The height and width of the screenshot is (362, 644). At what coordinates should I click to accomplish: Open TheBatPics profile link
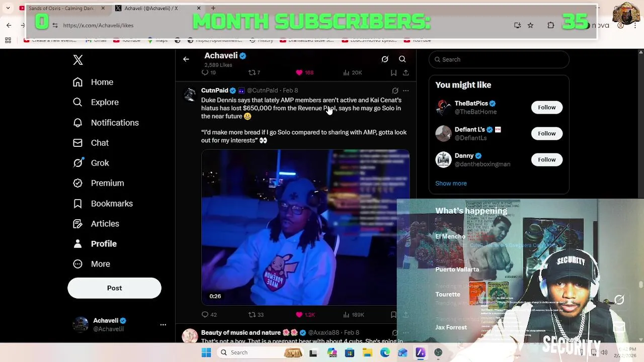pyautogui.click(x=471, y=104)
